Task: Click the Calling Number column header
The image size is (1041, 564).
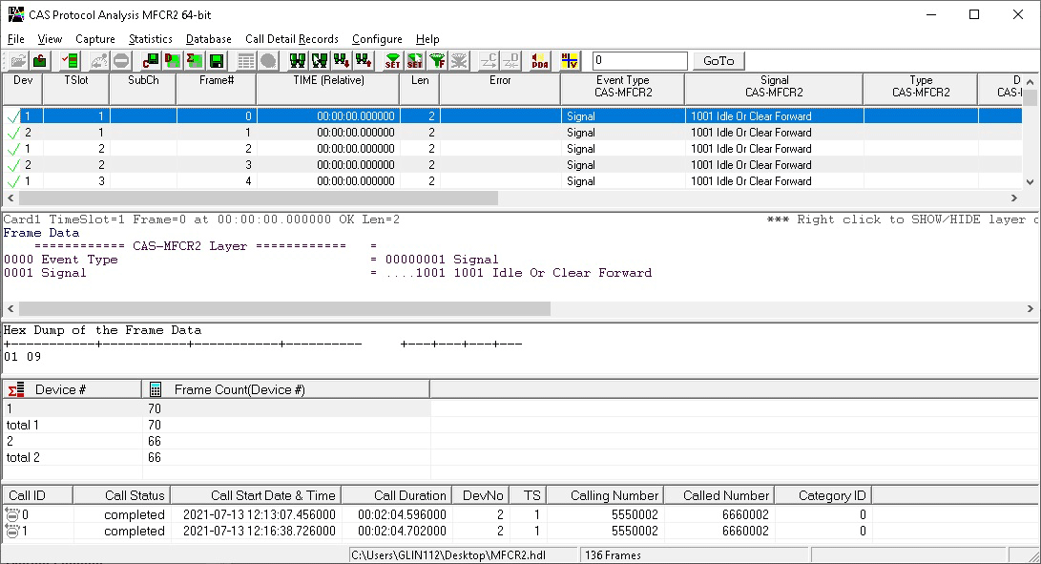Action: click(x=605, y=495)
